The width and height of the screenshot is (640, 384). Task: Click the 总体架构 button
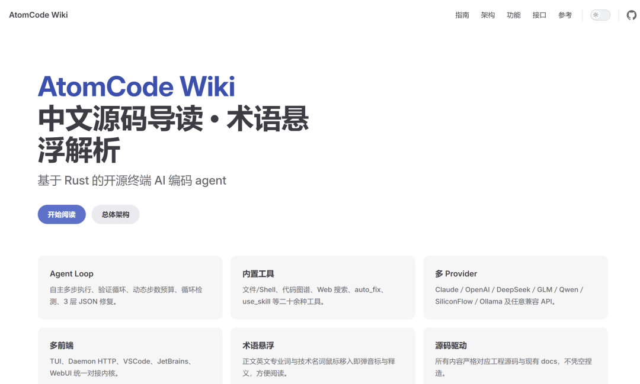(x=116, y=214)
